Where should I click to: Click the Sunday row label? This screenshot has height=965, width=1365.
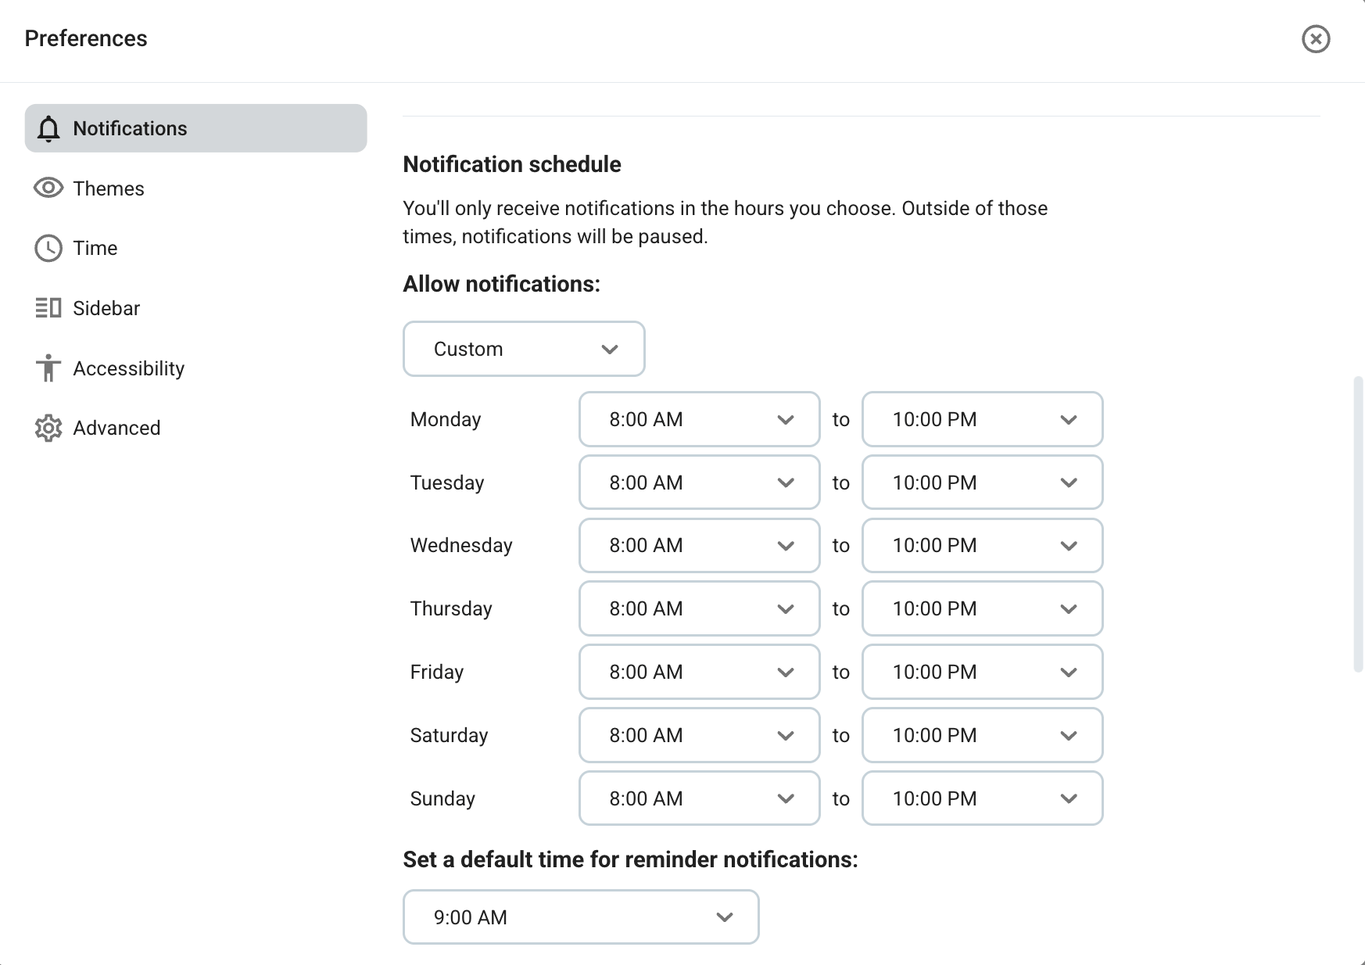pos(442,799)
